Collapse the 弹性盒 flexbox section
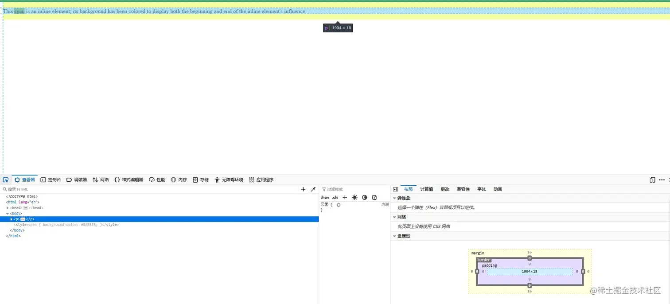This screenshot has height=304, width=670. pos(394,198)
